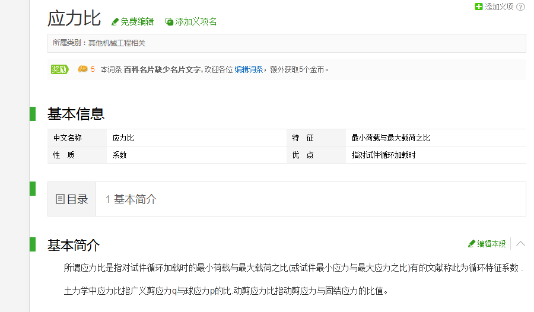Screen dimensions: 534x312
Task: Click the green plus icon beside 添加义项
Action: [479, 7]
